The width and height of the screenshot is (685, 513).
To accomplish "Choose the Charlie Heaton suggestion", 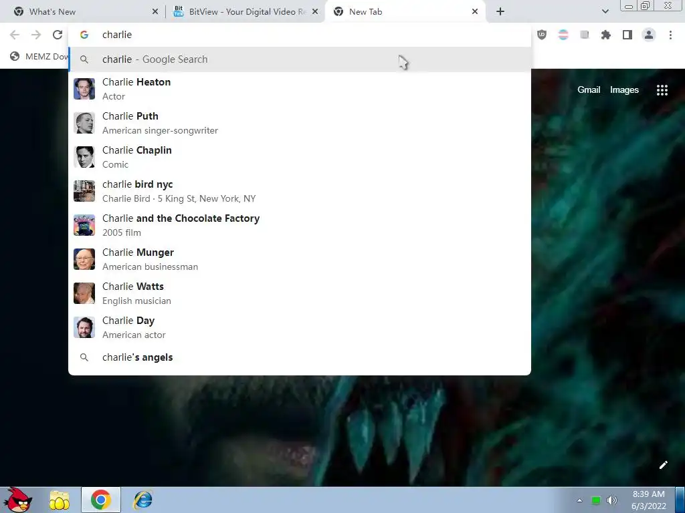I will coord(300,89).
